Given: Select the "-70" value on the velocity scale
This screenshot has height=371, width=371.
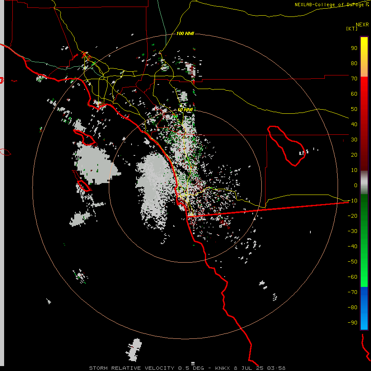Looking at the screenshot, I should pyautogui.click(x=352, y=292).
